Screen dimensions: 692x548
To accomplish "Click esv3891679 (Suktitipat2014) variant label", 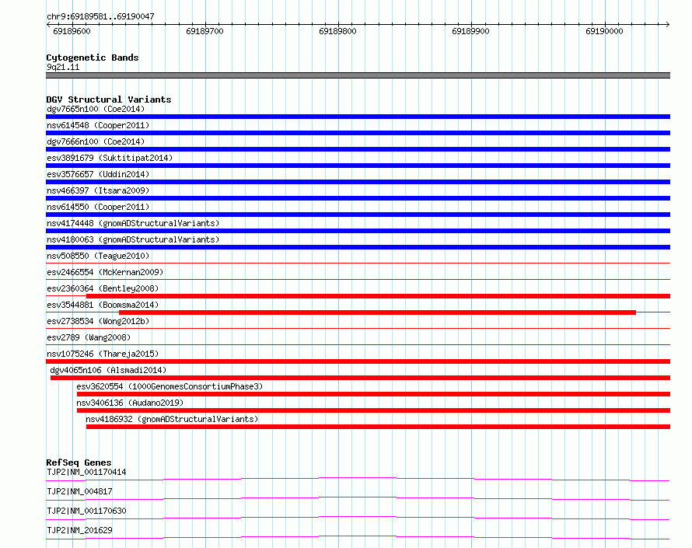I will click(x=110, y=158).
